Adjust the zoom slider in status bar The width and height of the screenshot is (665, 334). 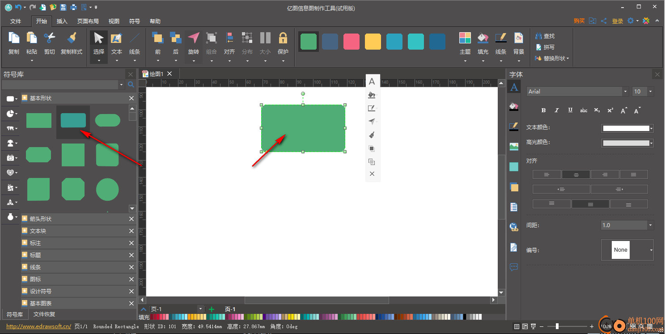pos(556,326)
